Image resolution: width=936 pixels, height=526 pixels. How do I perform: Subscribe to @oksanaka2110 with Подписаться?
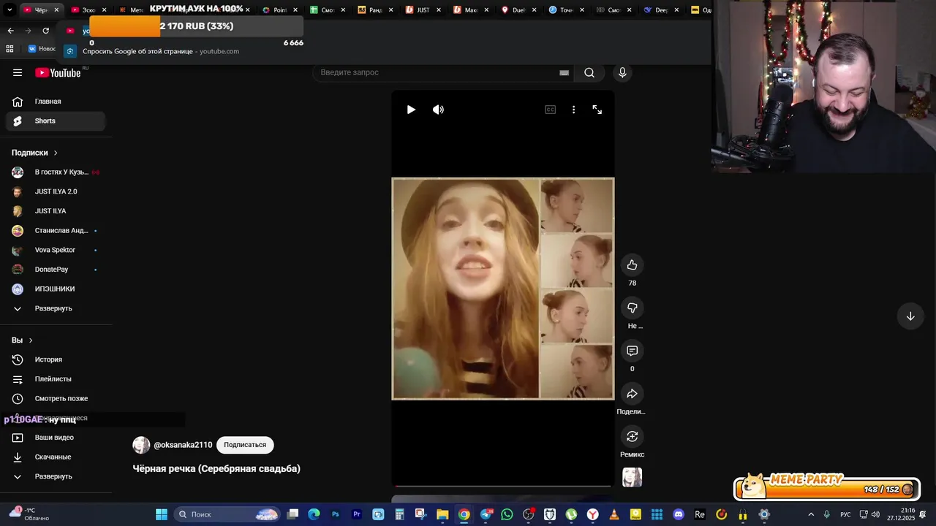(x=245, y=445)
